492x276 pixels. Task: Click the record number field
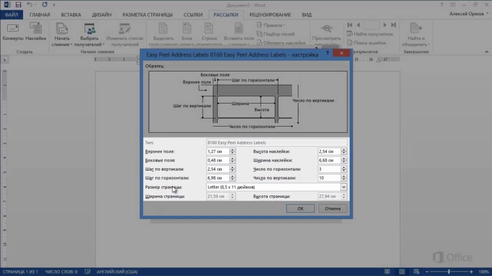coord(372,25)
